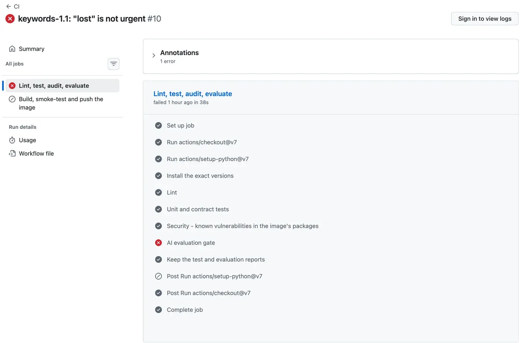Click success icon for Run actions/checkout@v7

point(158,142)
